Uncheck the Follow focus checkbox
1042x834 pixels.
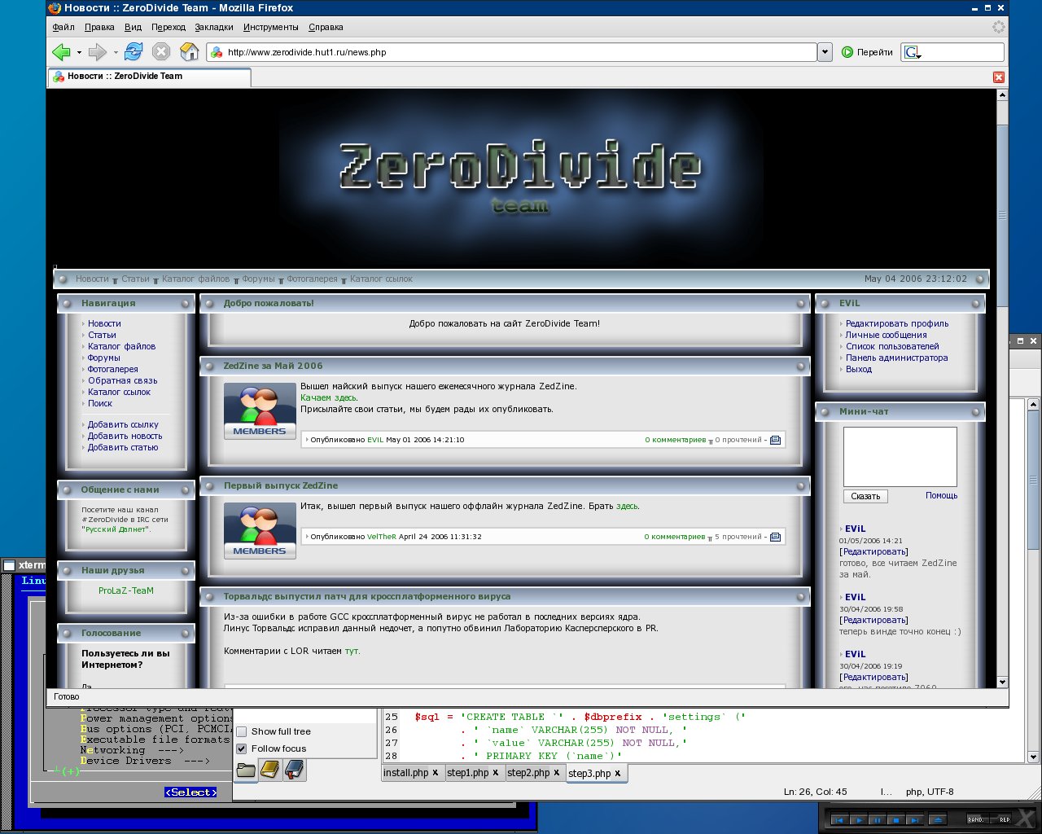click(x=242, y=748)
